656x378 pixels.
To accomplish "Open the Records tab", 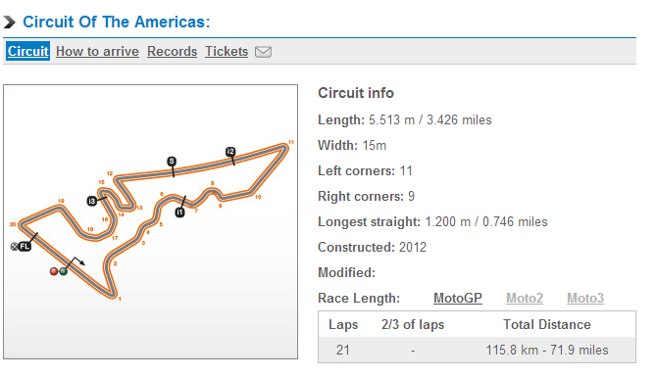I will tap(172, 51).
